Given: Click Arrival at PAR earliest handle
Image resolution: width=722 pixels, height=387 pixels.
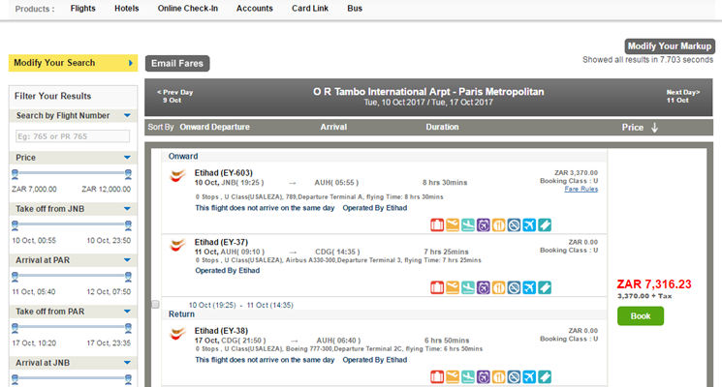Looking at the screenshot, I should [15, 277].
